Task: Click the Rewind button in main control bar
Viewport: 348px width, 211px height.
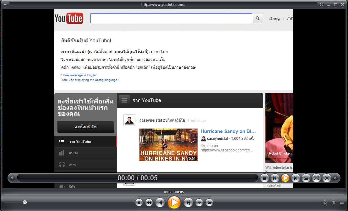Action: click(149, 202)
